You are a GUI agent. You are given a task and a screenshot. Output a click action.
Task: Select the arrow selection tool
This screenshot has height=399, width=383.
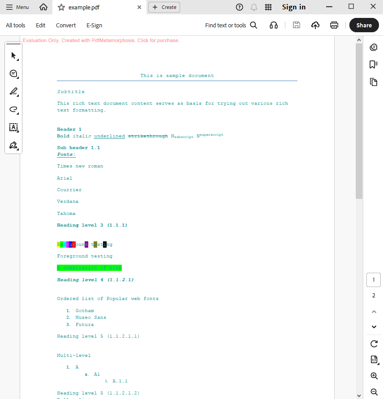pyautogui.click(x=13, y=56)
